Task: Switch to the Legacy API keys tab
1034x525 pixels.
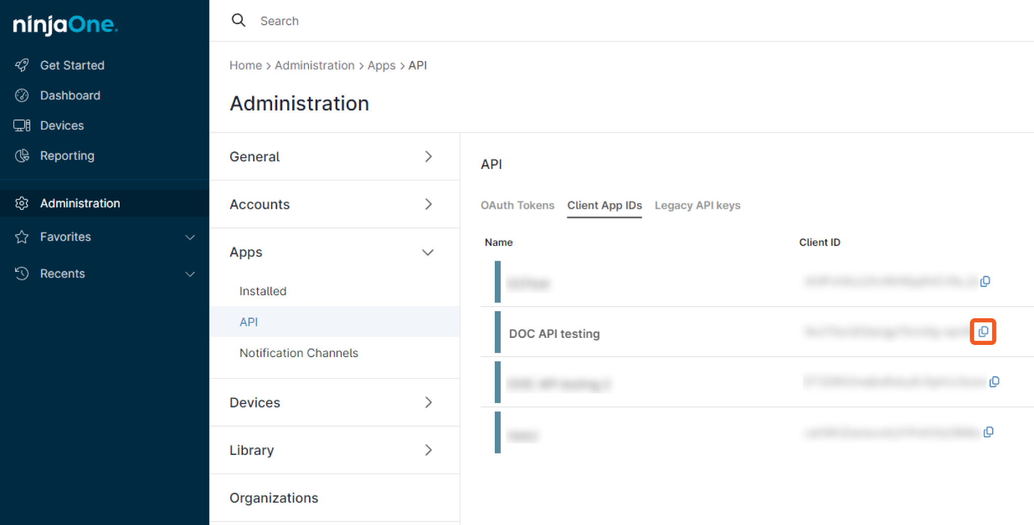Action: pos(697,205)
